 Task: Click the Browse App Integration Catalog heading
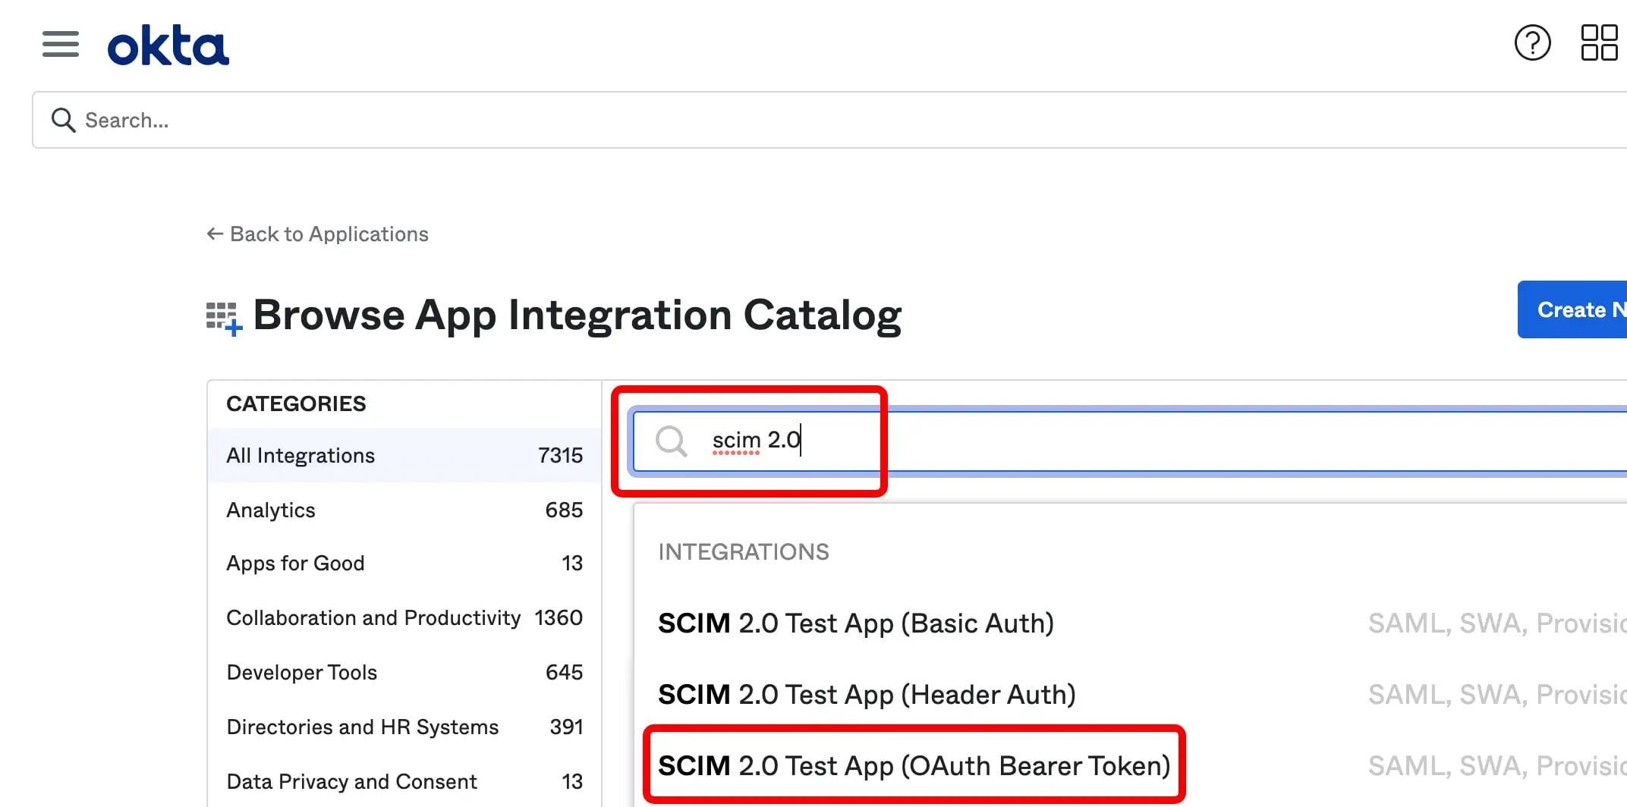(577, 315)
